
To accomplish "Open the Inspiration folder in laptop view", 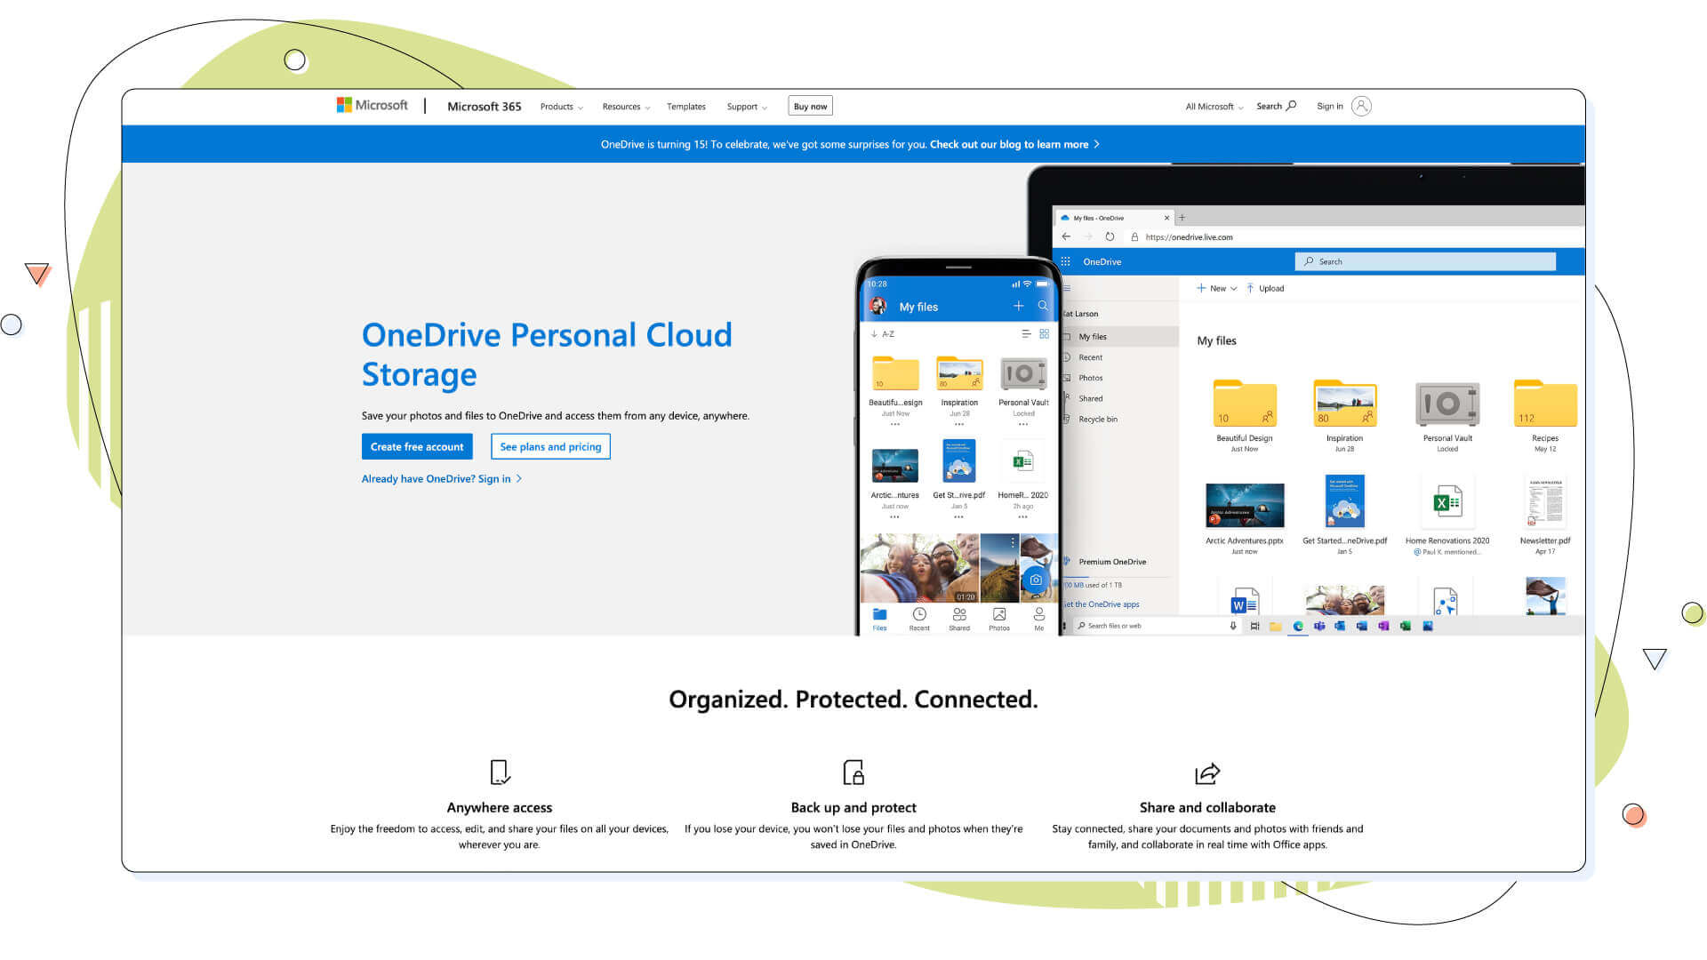I will 1344,404.
